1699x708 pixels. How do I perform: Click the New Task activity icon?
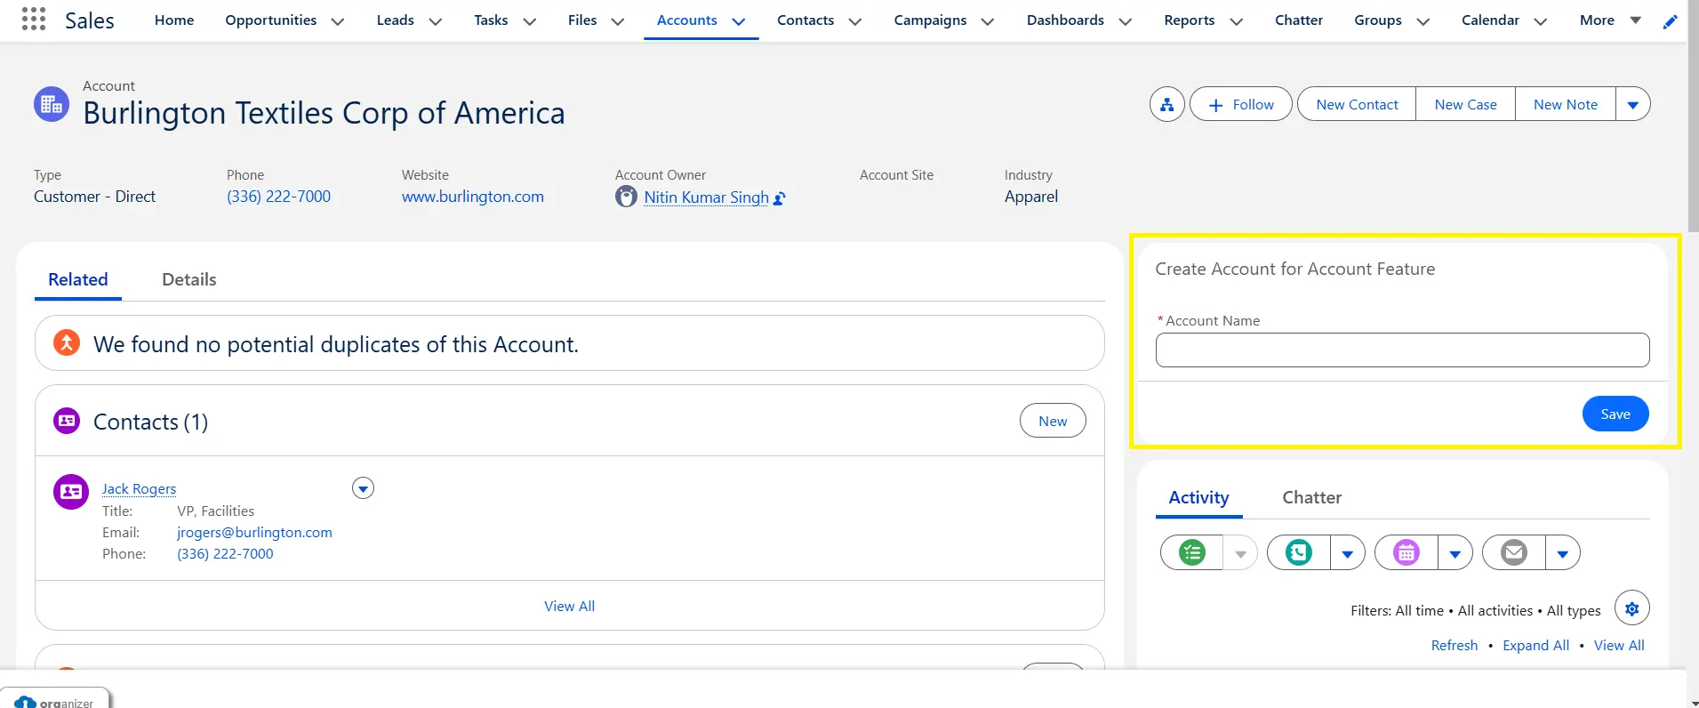click(x=1192, y=552)
